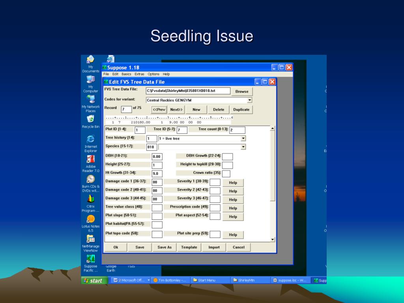The width and height of the screenshot is (404, 303).
Task: Launch Lotus Notes 6.5 icon
Action: (90, 223)
